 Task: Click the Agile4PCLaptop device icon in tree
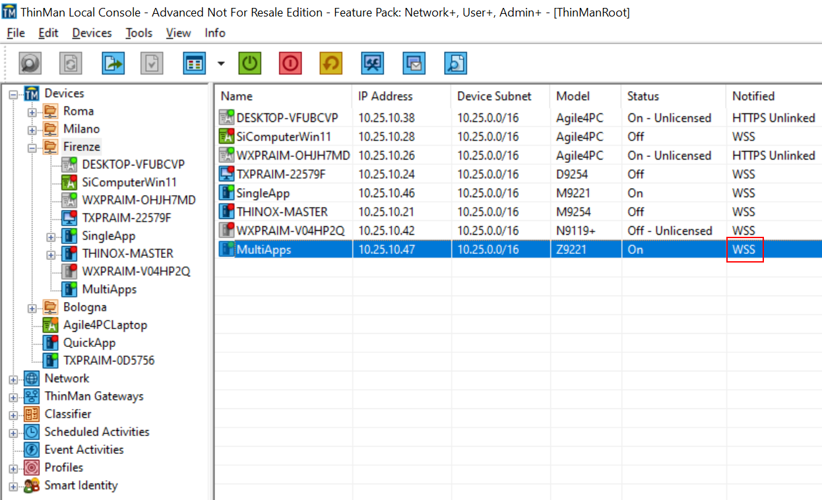50,325
